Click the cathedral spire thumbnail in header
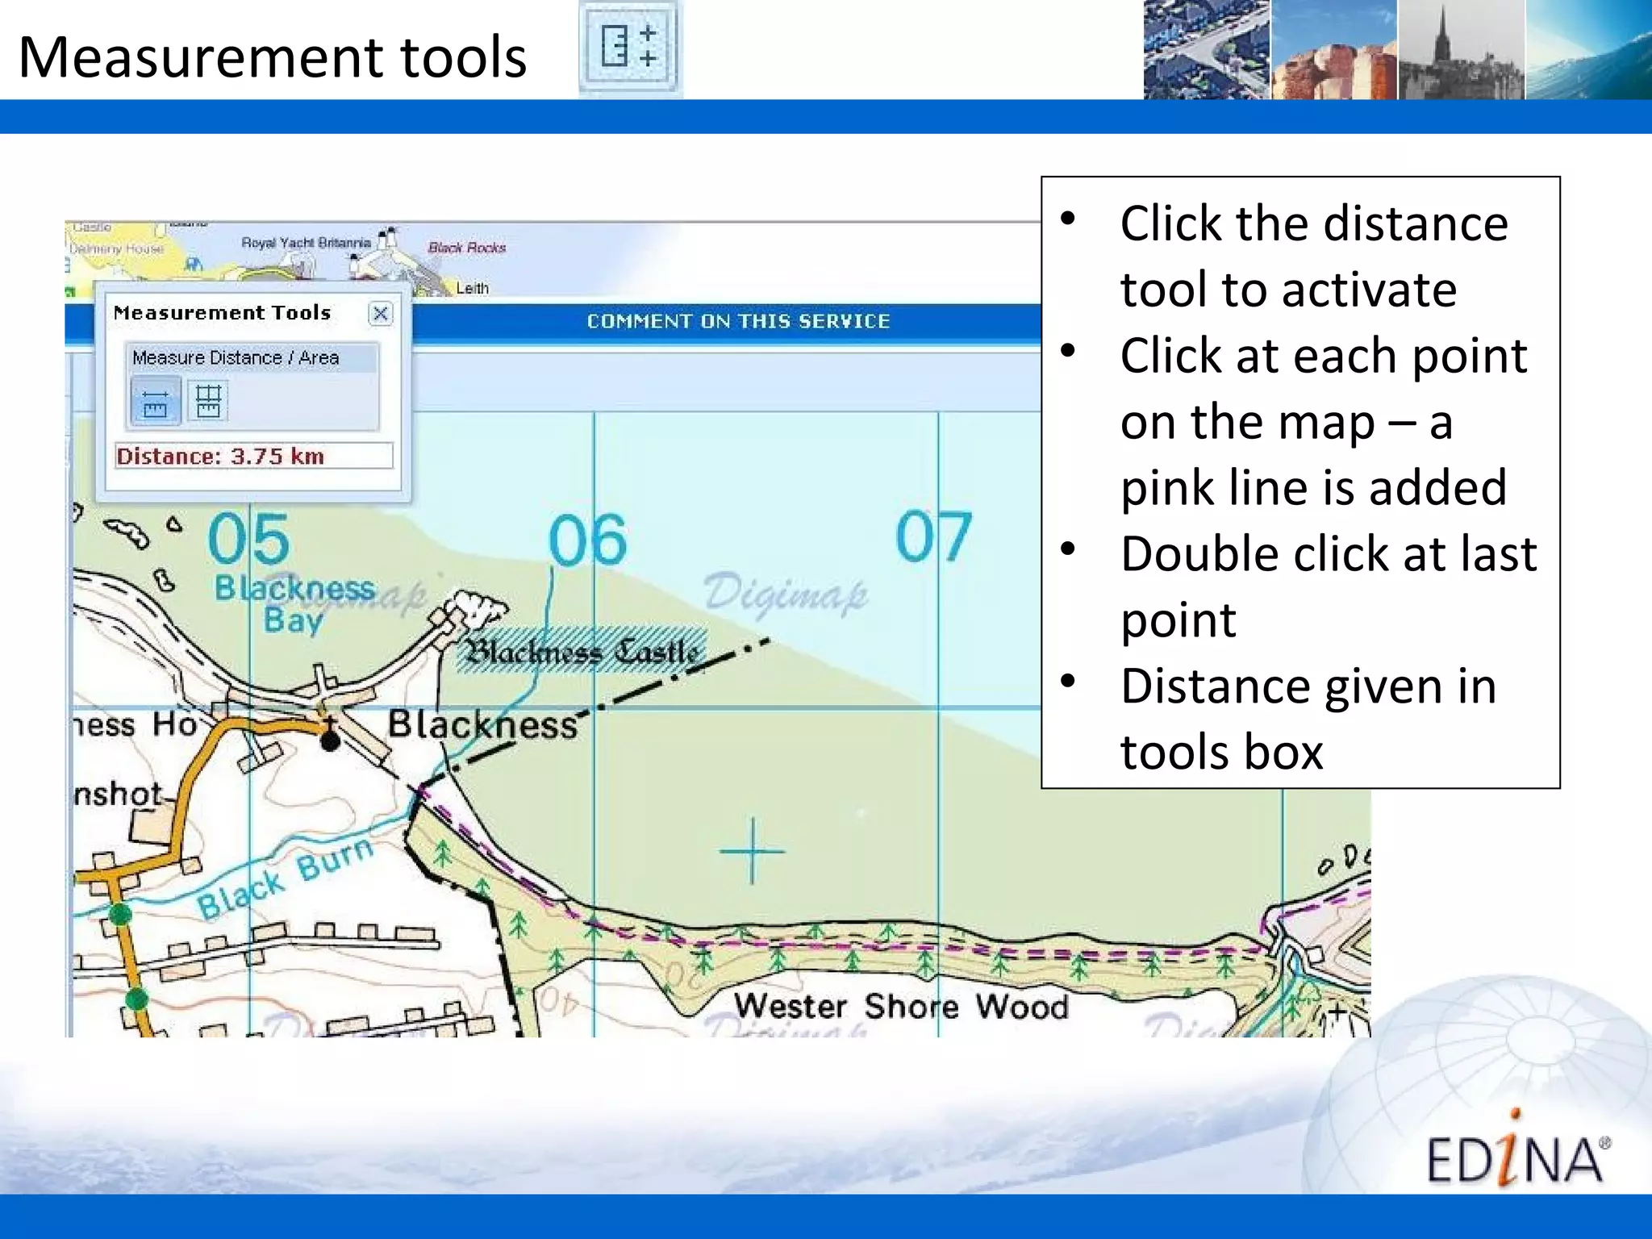 [1462, 50]
